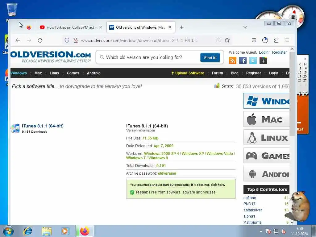
Task: Toggle reader view icon in address bar
Action: (x=218, y=40)
